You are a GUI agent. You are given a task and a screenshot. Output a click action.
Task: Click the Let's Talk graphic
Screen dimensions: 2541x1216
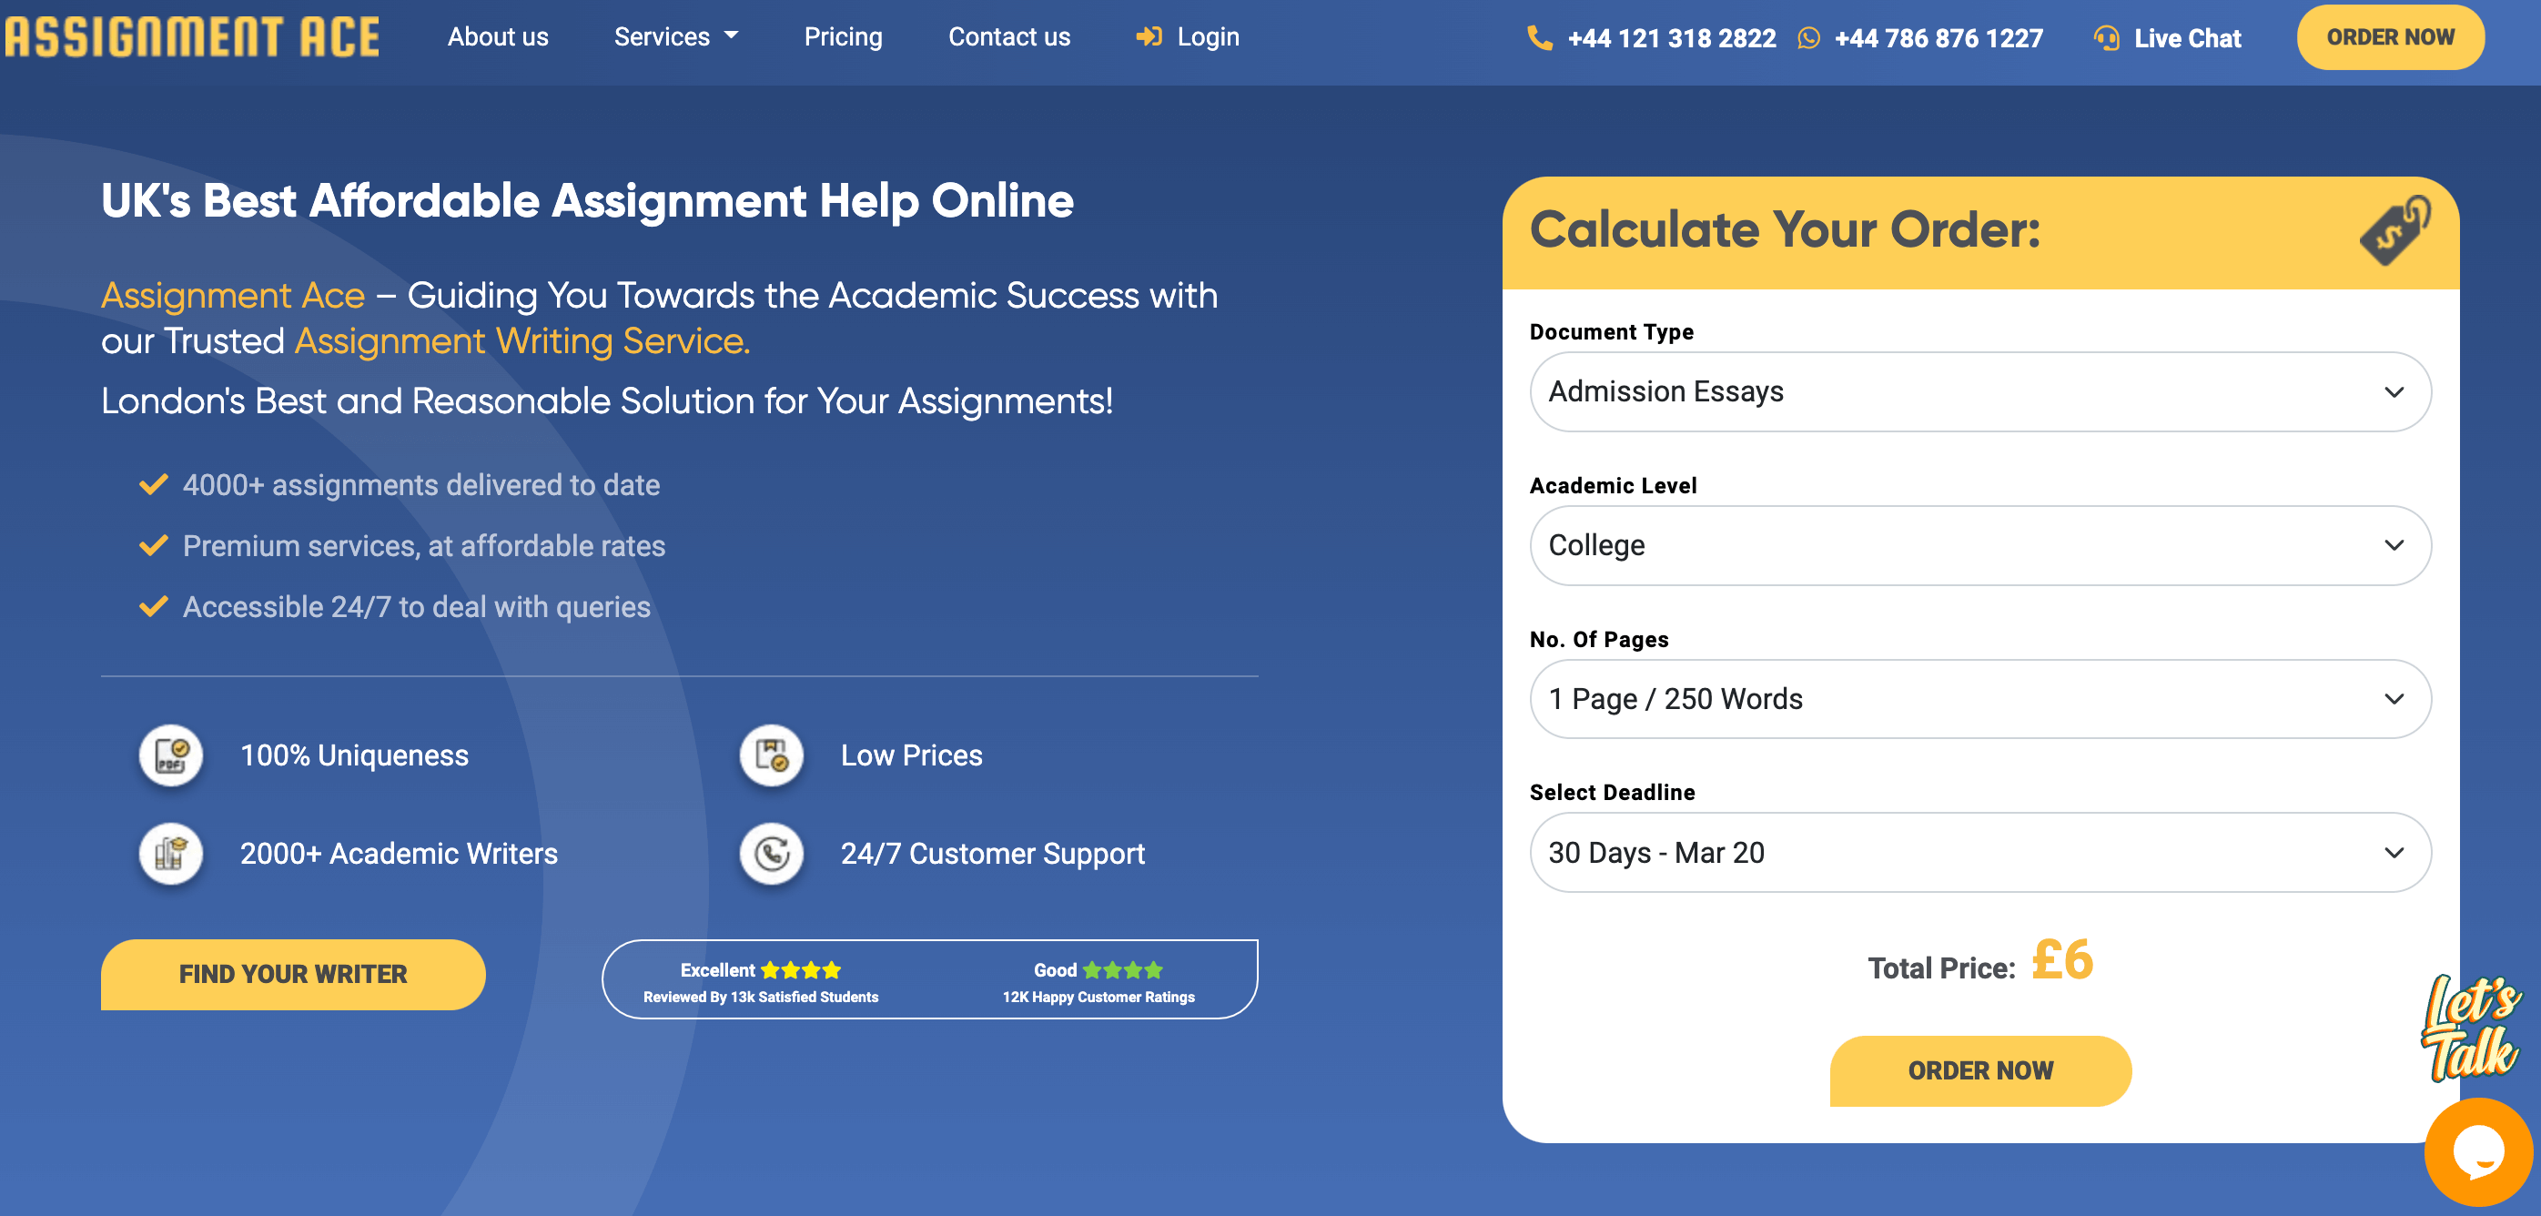pos(2470,1028)
